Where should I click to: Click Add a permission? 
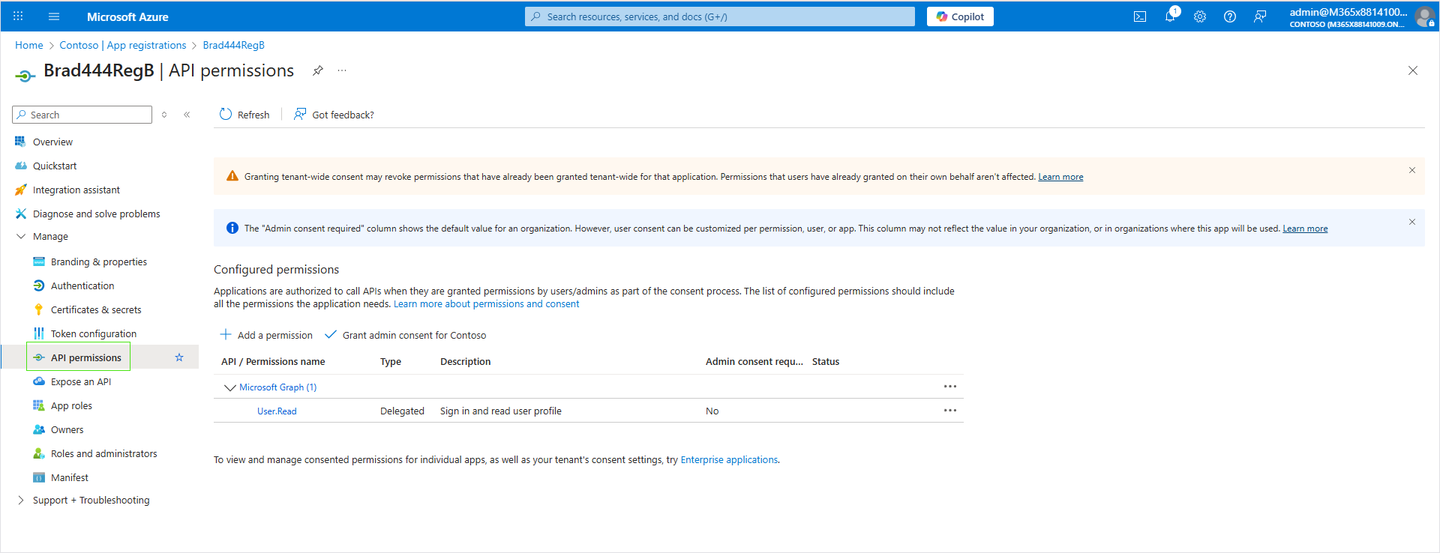tap(266, 335)
